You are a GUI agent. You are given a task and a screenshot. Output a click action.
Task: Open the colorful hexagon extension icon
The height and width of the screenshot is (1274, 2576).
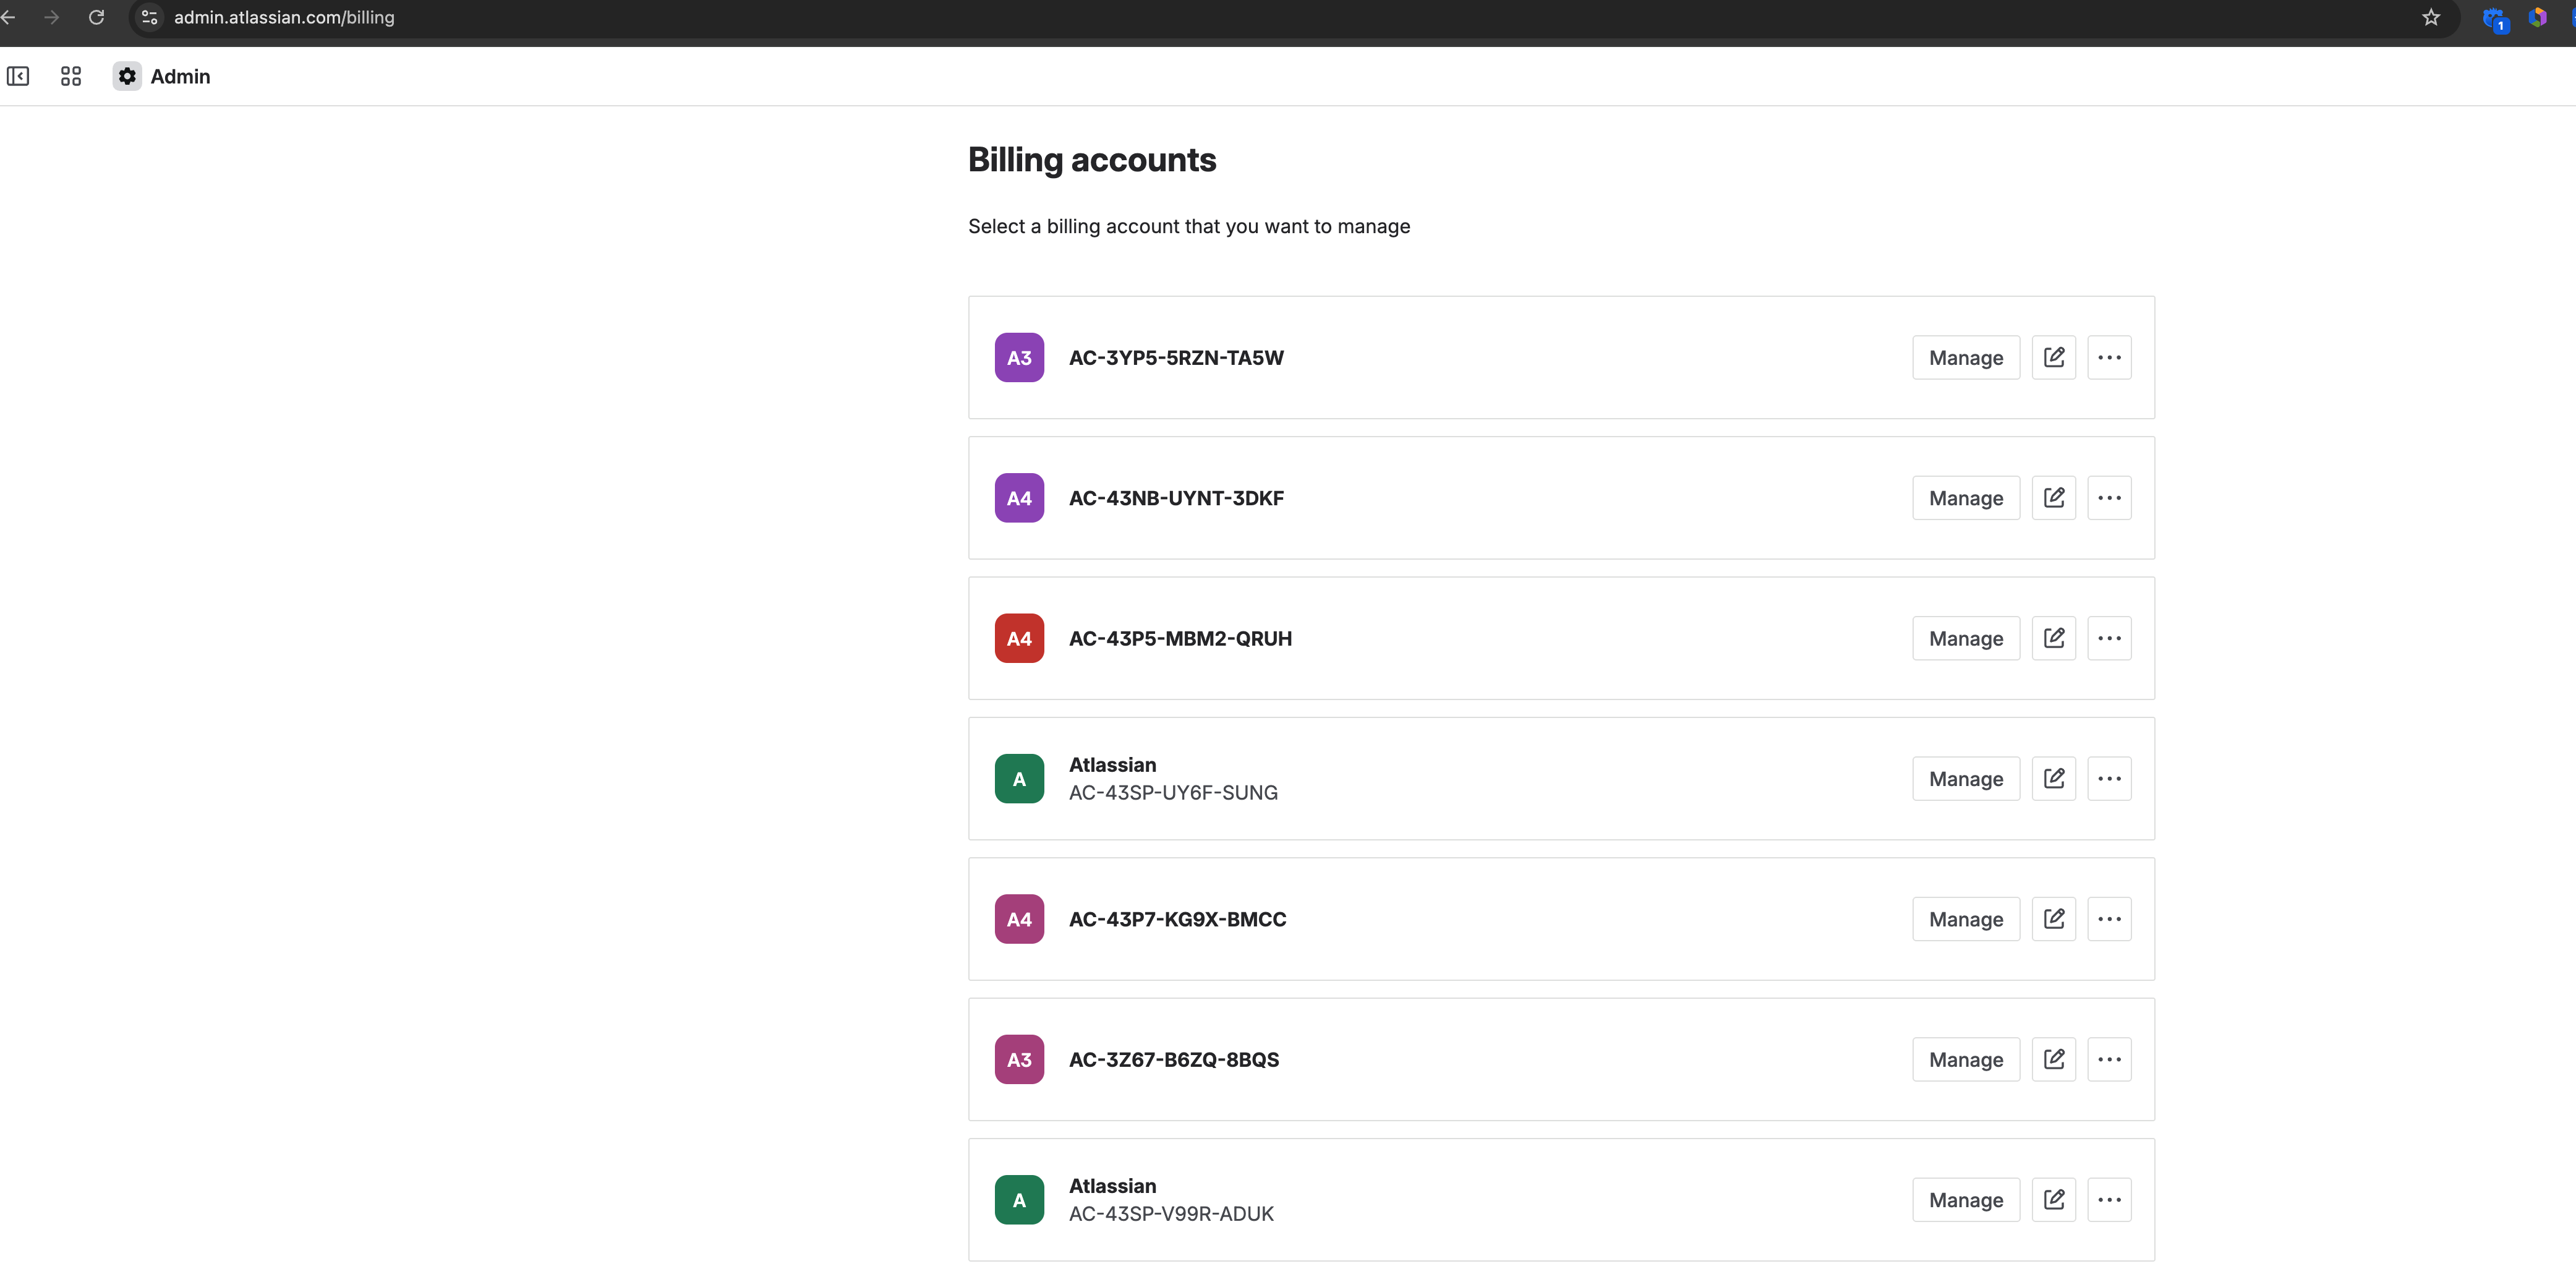(x=2538, y=17)
